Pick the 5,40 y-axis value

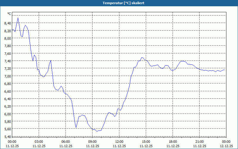(x=8, y=137)
